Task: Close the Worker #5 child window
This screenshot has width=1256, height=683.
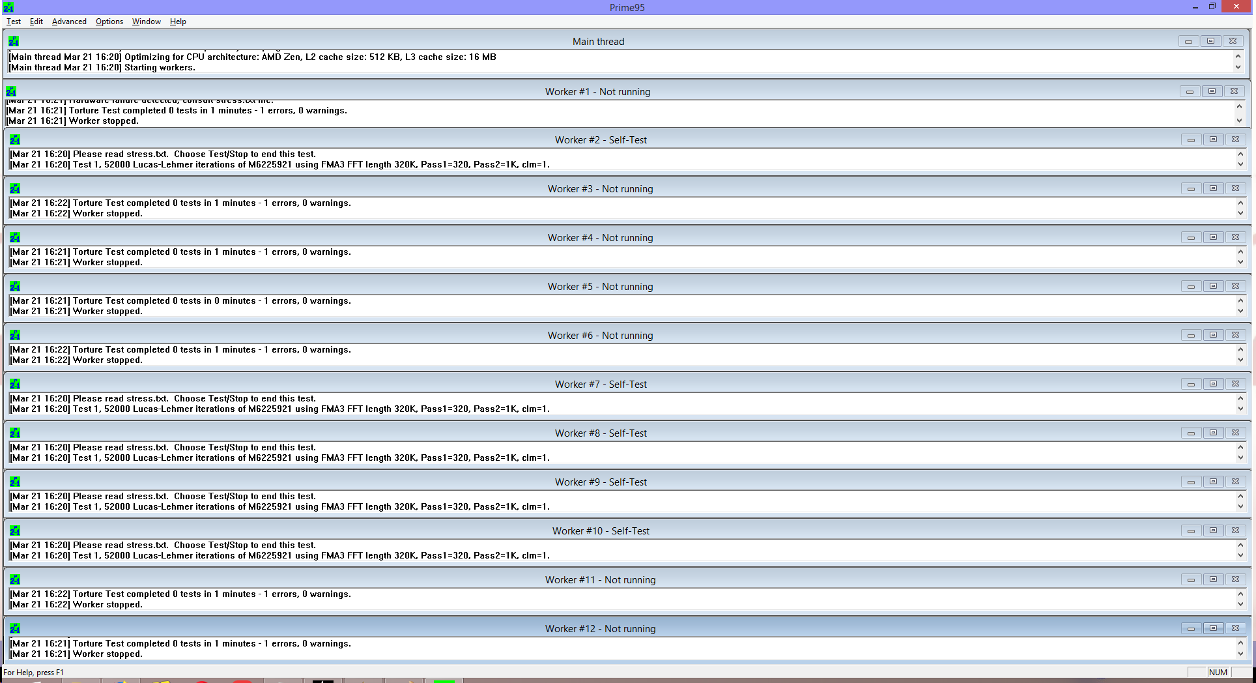Action: (1235, 286)
